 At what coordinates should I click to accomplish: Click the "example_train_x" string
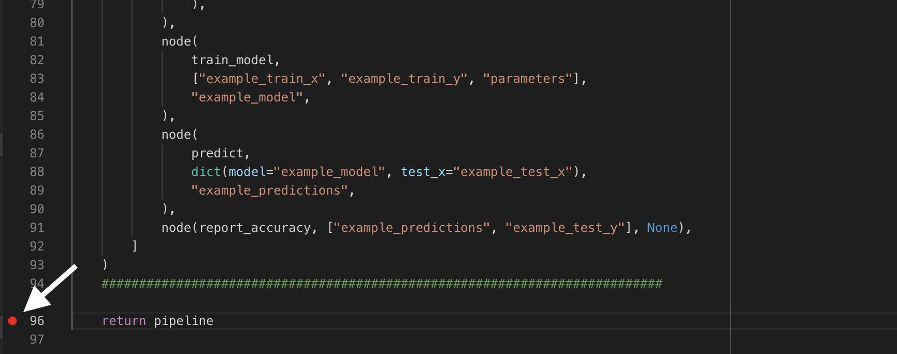click(x=262, y=79)
